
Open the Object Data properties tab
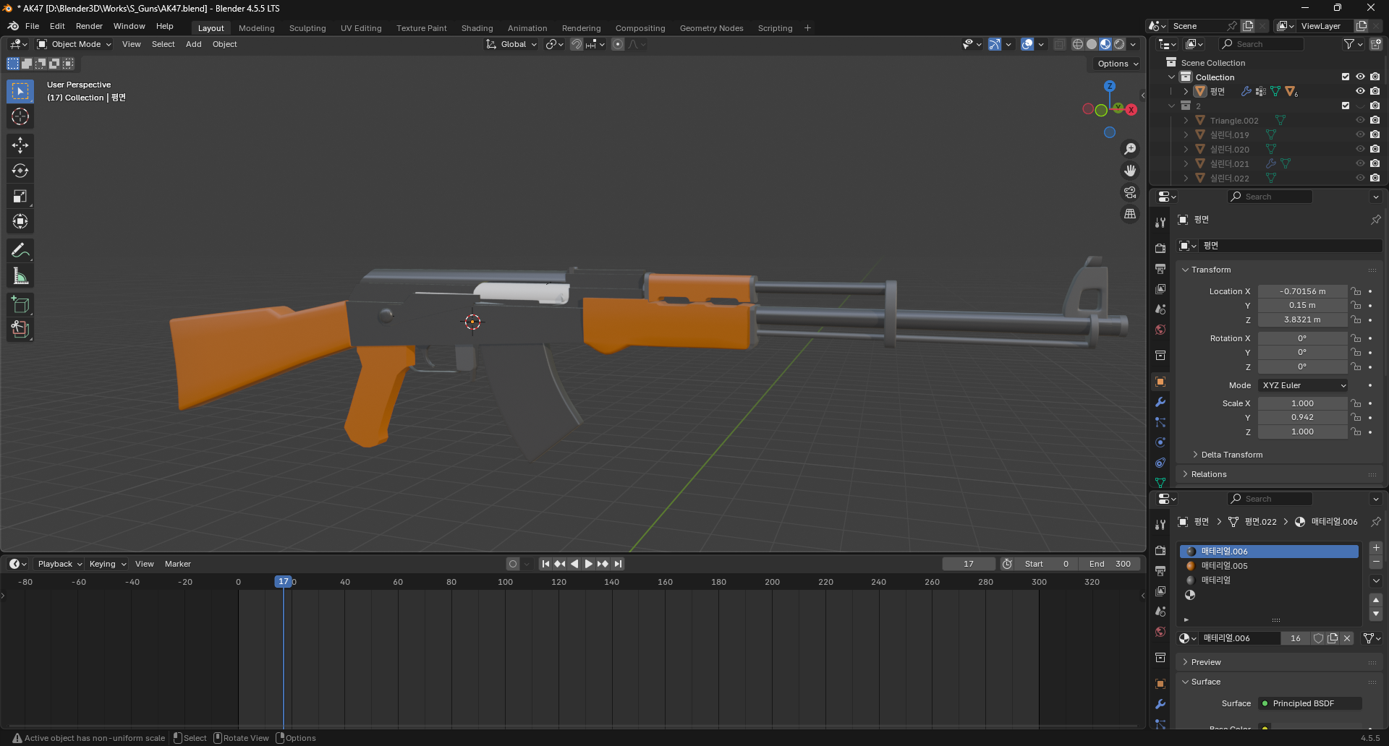[1160, 482]
